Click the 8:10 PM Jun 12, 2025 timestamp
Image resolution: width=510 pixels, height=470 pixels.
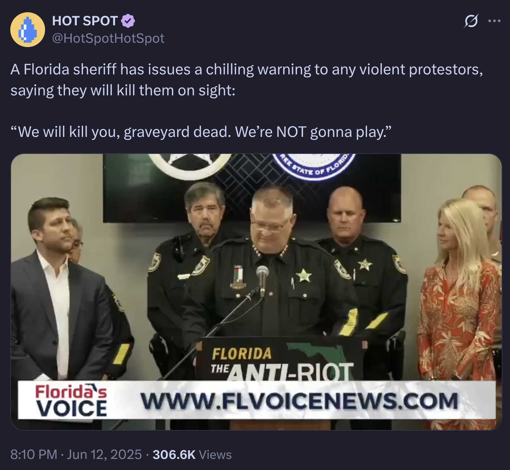(76, 454)
